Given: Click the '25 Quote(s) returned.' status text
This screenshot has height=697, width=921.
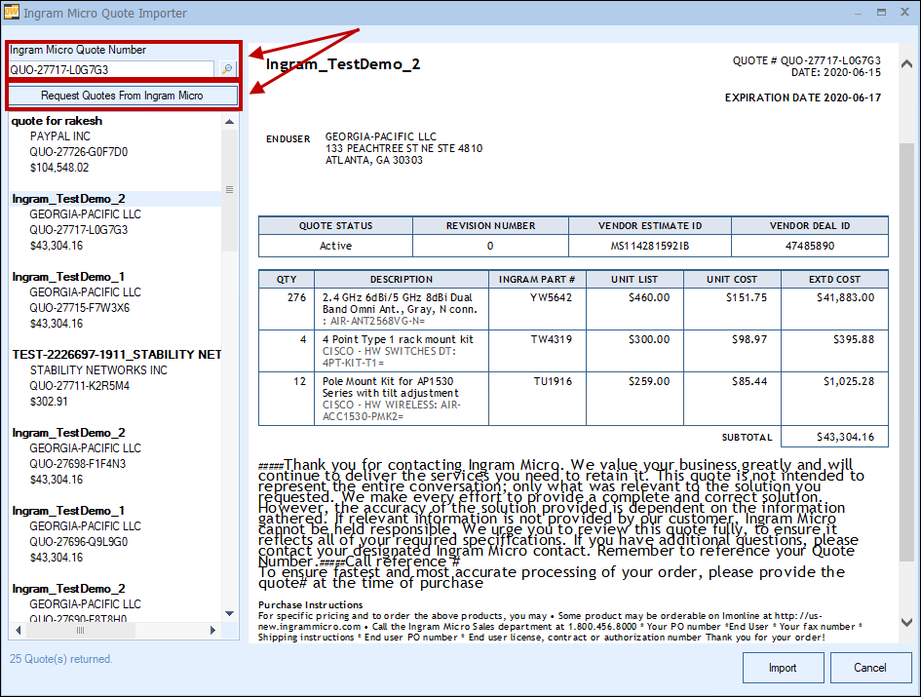Looking at the screenshot, I should (x=61, y=659).
